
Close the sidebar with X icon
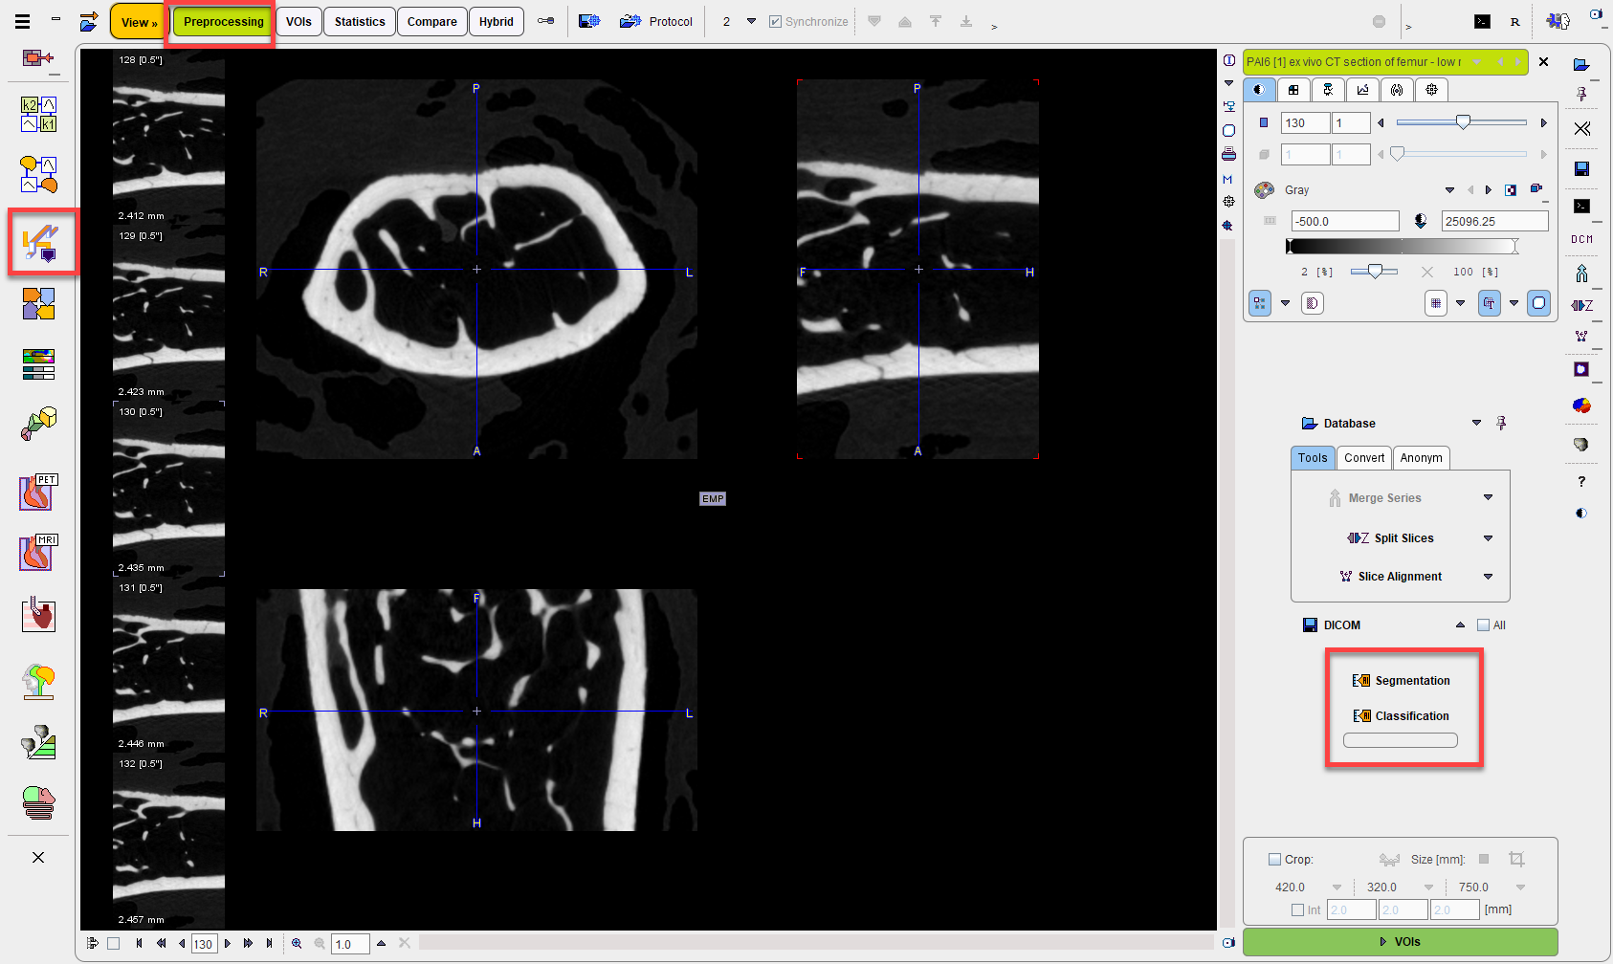[x=38, y=857]
